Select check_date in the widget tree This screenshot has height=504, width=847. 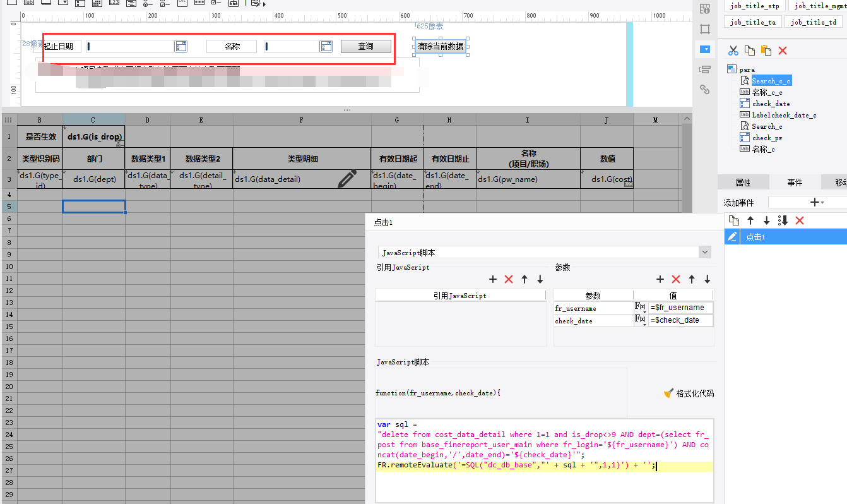pos(771,104)
